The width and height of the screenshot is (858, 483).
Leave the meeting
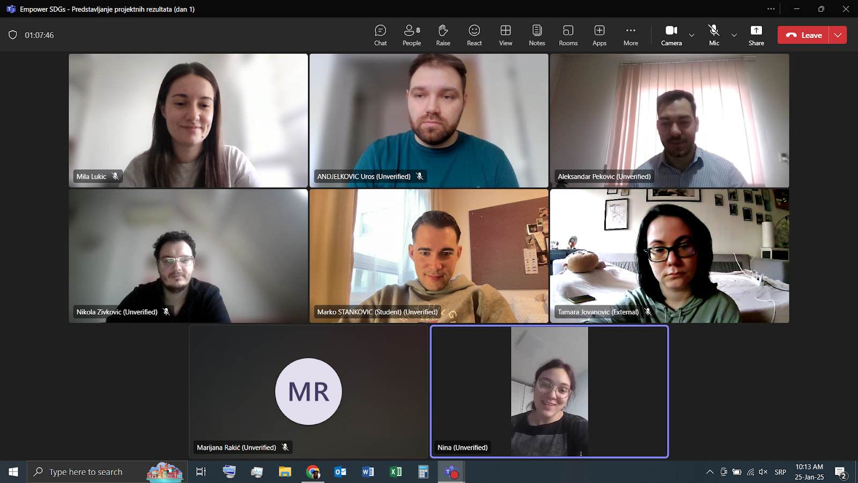(803, 35)
